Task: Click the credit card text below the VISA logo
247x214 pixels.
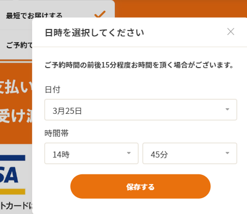Action: [x=16, y=206]
